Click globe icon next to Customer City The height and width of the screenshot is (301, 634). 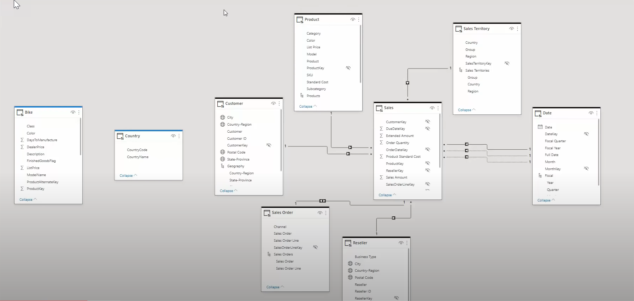(x=223, y=118)
